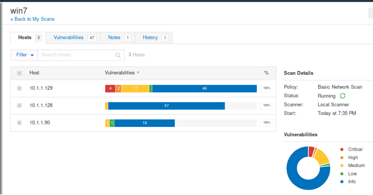Sort by the Vulnerabilities column arrow
Screen dimensions: 373x195
point(138,73)
